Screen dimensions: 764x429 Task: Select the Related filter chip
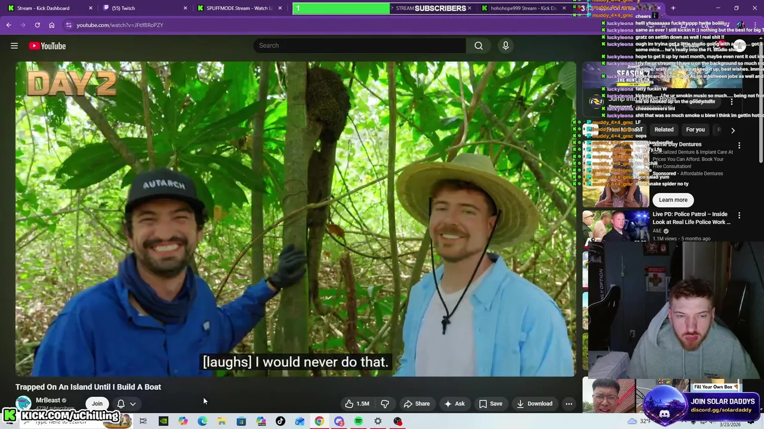[664, 129]
